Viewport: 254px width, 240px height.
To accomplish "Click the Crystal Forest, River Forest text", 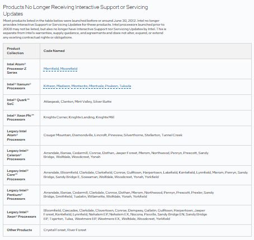I will tap(65, 230).
